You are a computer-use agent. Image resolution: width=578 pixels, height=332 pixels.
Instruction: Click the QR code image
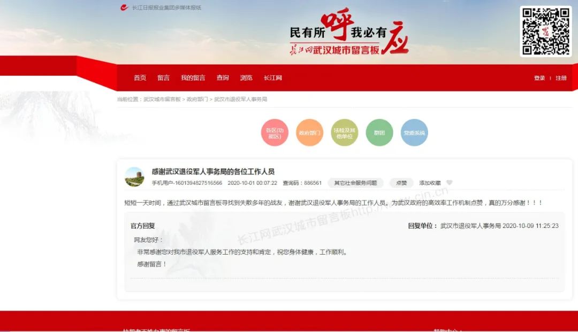pos(545,31)
